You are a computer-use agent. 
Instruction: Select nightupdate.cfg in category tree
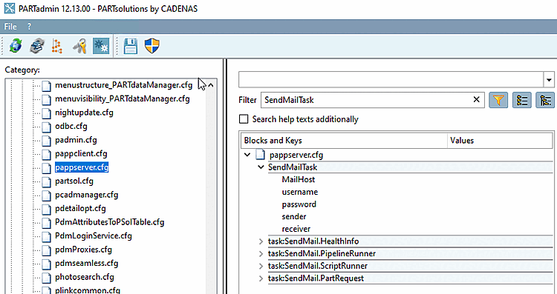tap(84, 113)
